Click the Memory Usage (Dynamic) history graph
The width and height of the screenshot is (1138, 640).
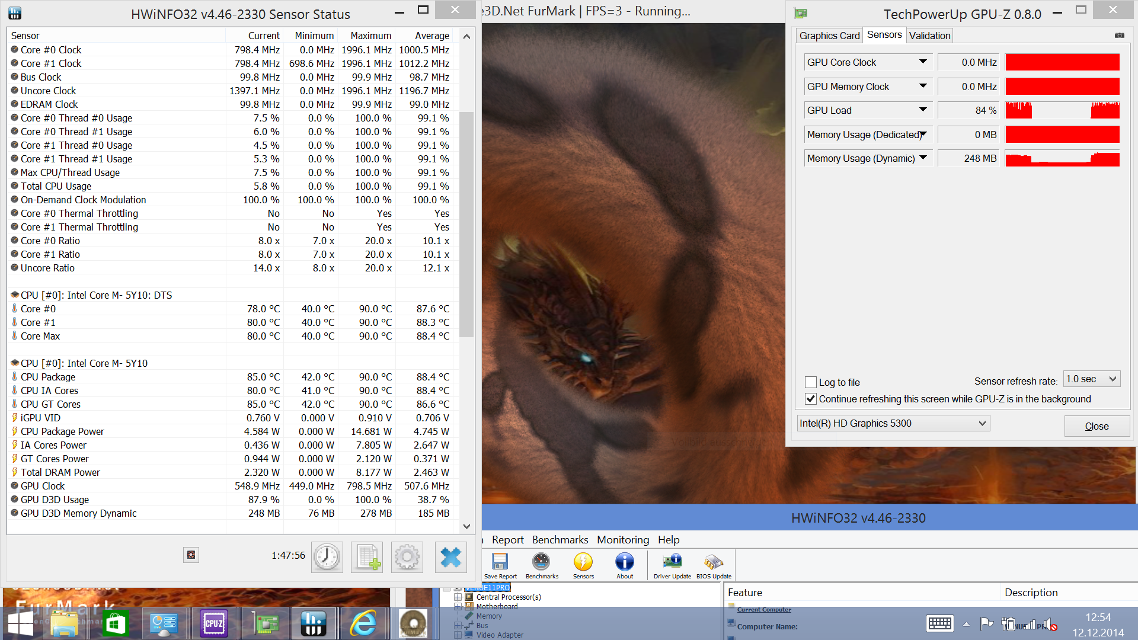click(x=1062, y=158)
